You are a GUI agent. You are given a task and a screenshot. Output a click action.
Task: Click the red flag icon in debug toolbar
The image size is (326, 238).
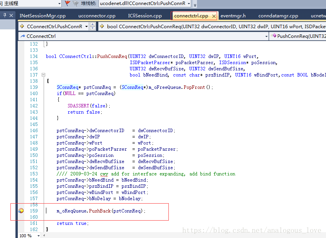tap(67, 3)
